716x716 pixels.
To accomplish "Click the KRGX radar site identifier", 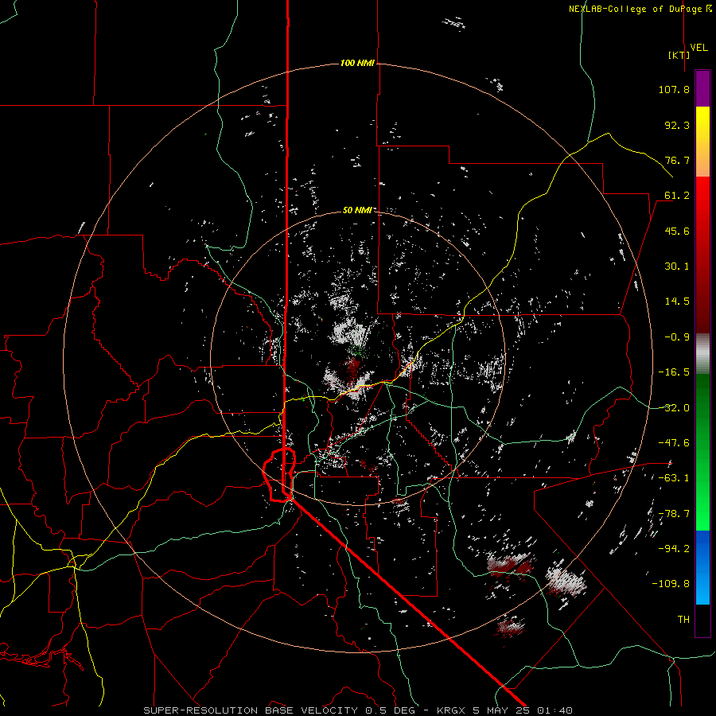I will pyautogui.click(x=452, y=710).
